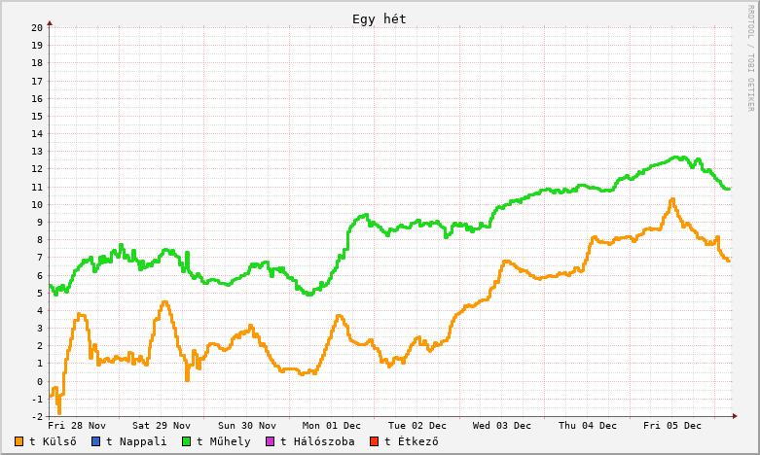The image size is (760, 455).
Task: Select the "t Hálószoba" legend text
Action: (x=316, y=441)
